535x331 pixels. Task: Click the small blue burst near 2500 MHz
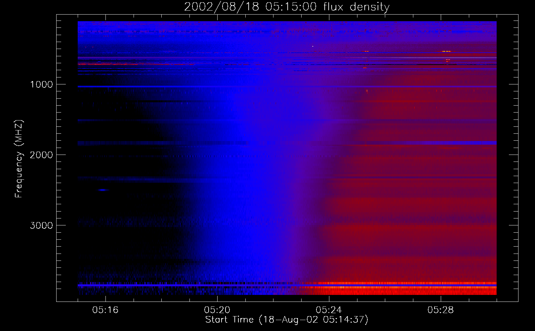103,190
